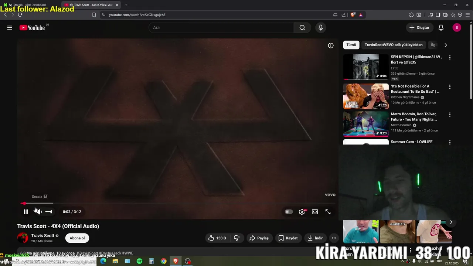This screenshot has width=473, height=266.
Task: Open the Too Many Nights video thumbnail
Action: [x=366, y=124]
